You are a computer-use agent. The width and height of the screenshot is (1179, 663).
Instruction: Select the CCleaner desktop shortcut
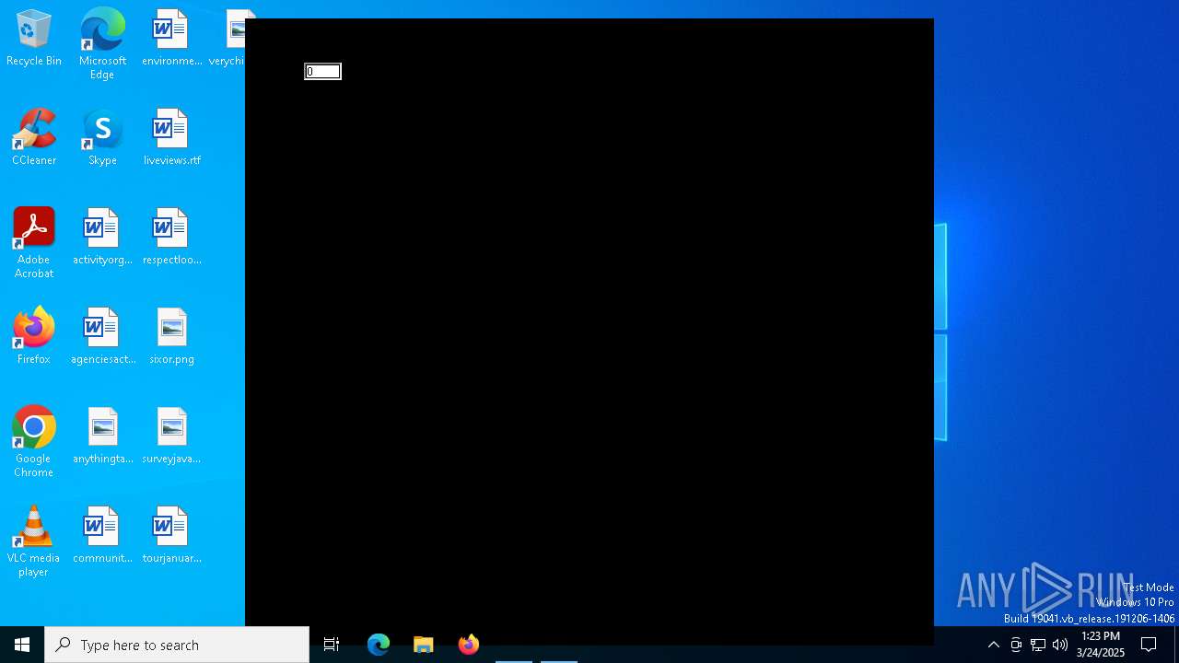pyautogui.click(x=34, y=138)
